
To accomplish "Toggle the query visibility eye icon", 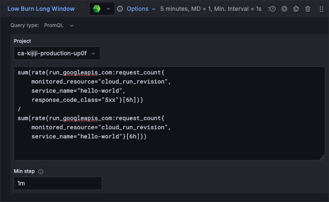I will pos(284,9).
